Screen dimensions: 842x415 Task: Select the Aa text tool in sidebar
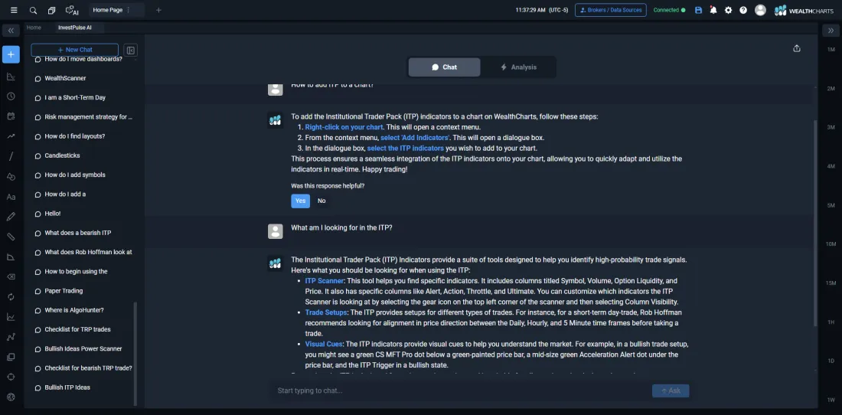click(11, 197)
